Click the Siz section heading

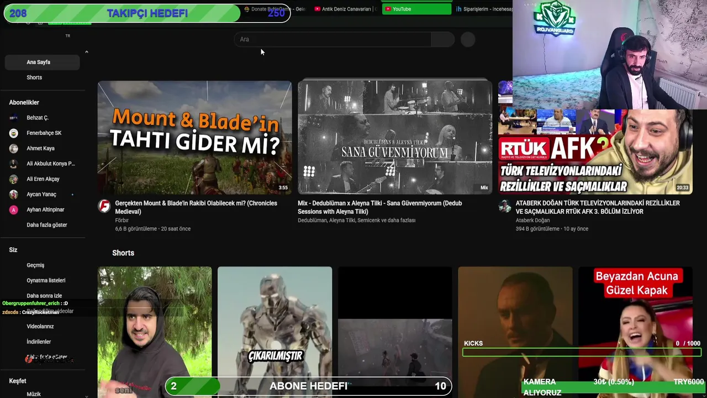tap(13, 250)
